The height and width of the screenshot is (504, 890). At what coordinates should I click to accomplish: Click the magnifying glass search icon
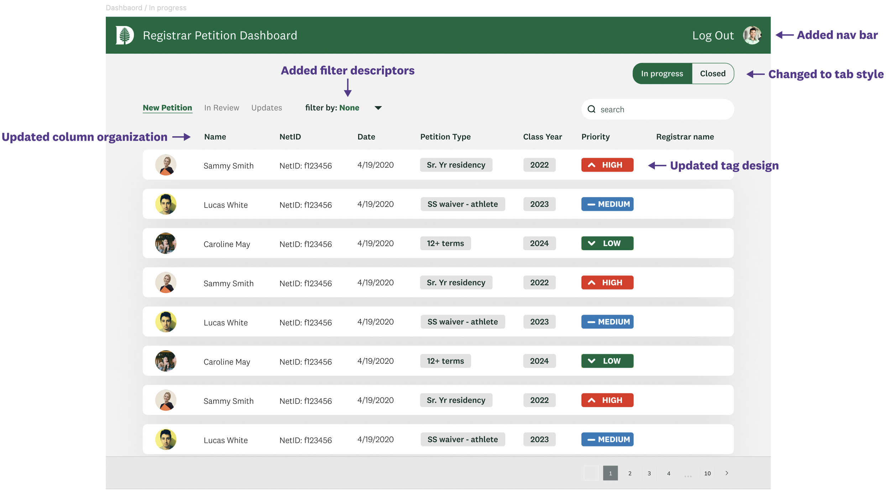pos(591,109)
